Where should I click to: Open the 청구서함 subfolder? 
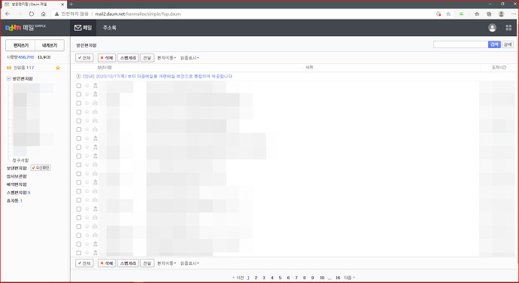[x=20, y=160]
